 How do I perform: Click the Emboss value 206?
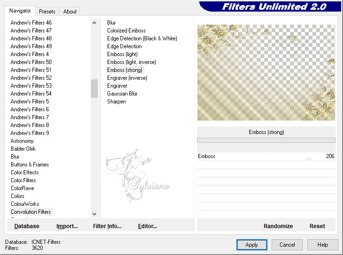click(x=330, y=156)
